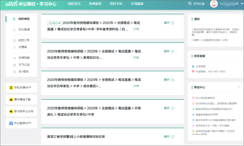Screen dimensions: 244x146
Task: Click the clock icon beside 学习记录 in sidebar
Action: click(14, 65)
